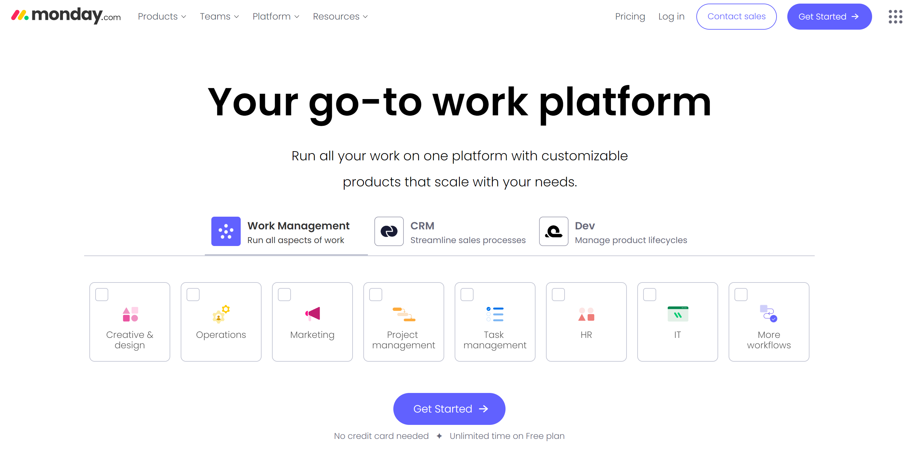Click the Creative & design workflow icon
This screenshot has height=449, width=907.
(x=129, y=315)
